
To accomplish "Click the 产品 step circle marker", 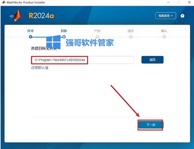I will pyautogui.click(x=97, y=37).
